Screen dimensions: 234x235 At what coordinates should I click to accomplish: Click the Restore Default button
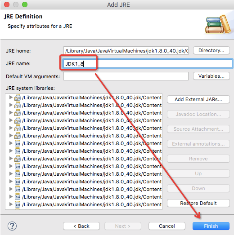[198, 203]
